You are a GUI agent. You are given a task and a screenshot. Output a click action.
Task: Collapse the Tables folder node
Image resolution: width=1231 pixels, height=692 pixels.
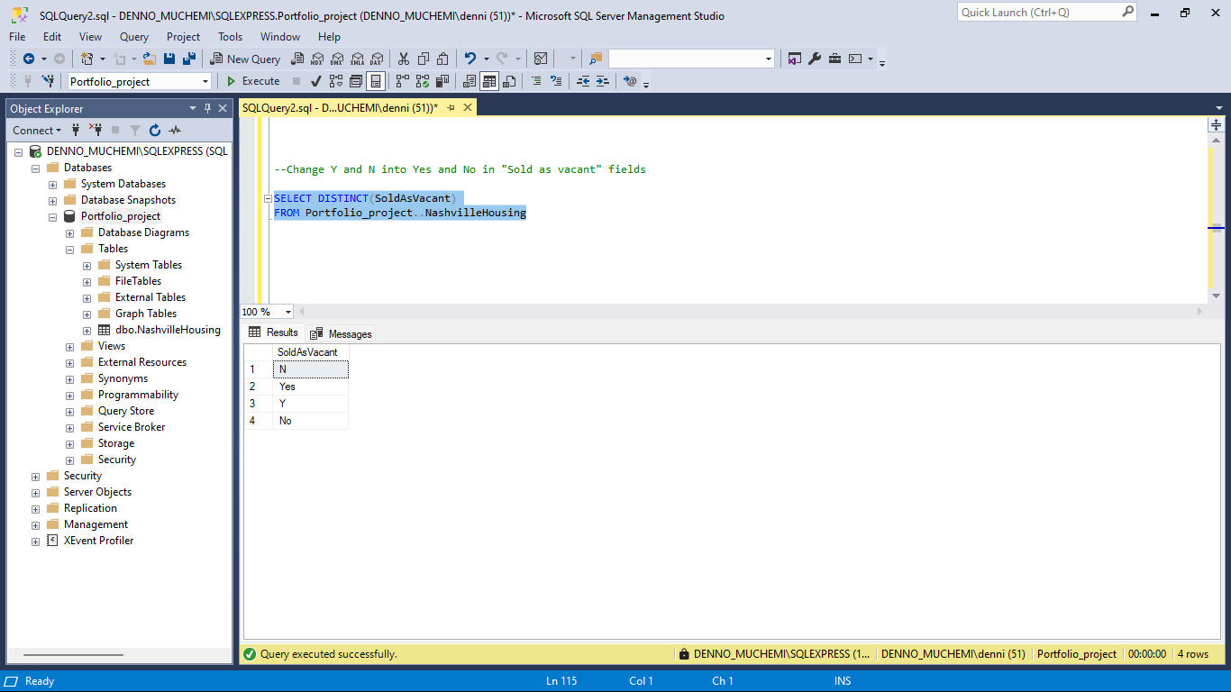click(x=69, y=249)
